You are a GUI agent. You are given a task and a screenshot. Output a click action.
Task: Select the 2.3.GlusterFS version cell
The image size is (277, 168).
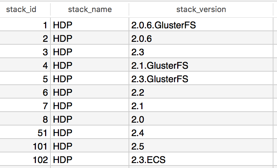tap(201, 79)
